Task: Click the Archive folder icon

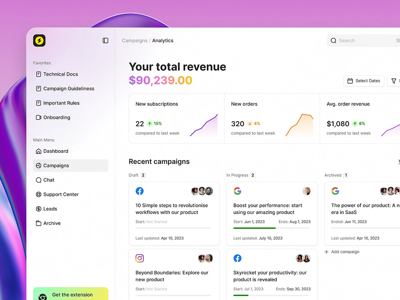Action: coord(38,223)
